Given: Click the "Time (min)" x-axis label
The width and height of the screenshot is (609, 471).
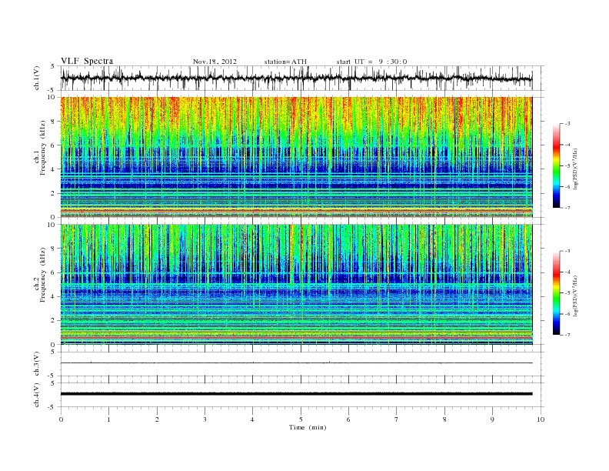Looking at the screenshot, I should pyautogui.click(x=308, y=427).
